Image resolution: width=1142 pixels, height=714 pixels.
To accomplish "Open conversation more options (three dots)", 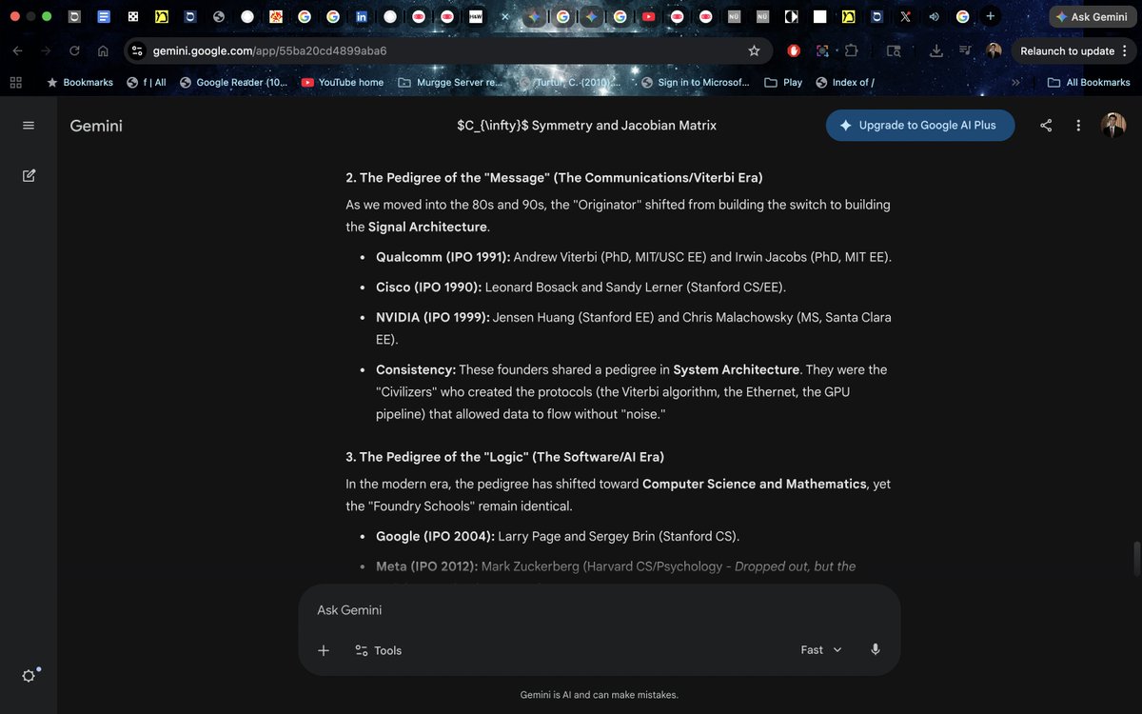I will coord(1078,126).
